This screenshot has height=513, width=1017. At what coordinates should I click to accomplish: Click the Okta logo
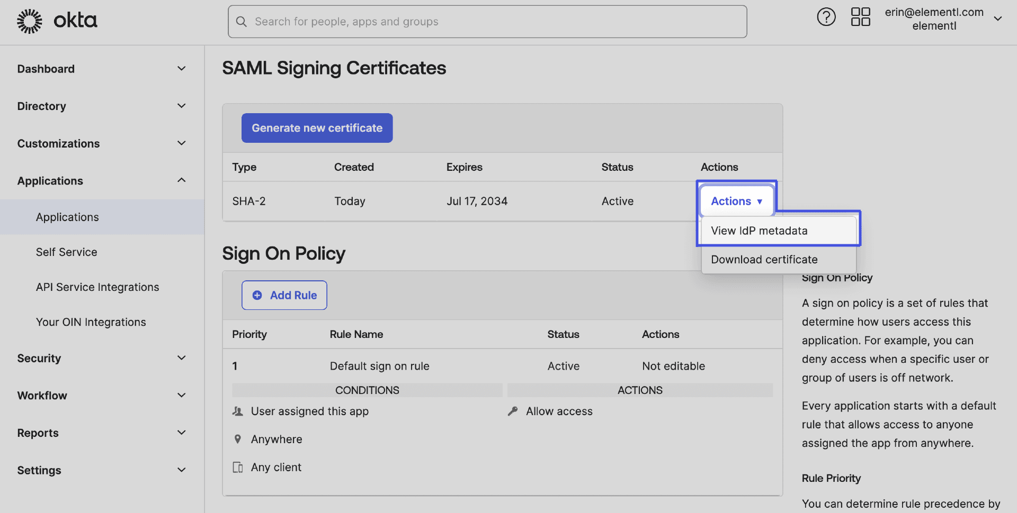(57, 20)
